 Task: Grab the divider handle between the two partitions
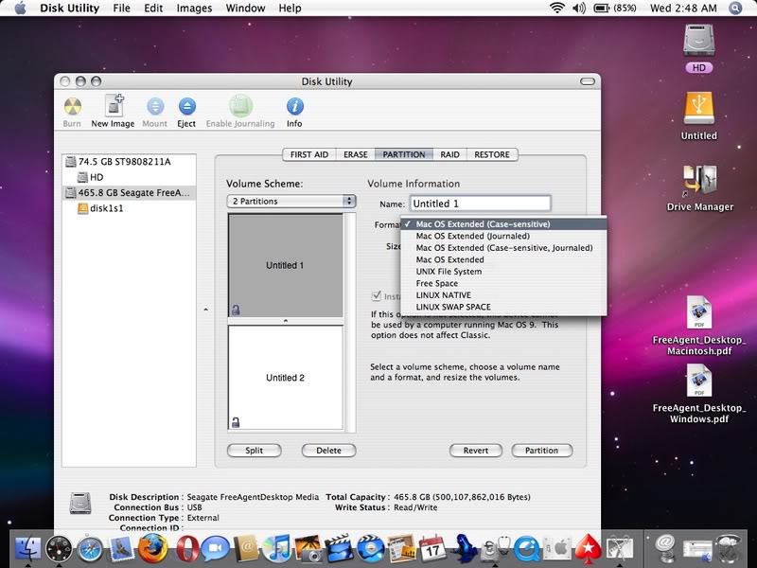coord(286,321)
